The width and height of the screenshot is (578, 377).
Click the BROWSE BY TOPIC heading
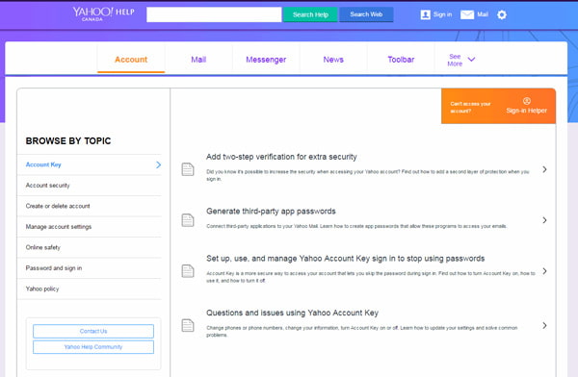click(68, 141)
